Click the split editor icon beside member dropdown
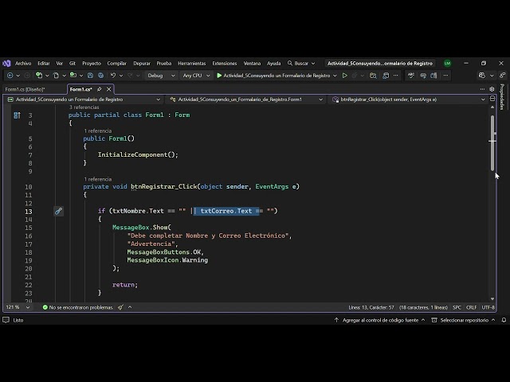Screen dimensions: 510x382 492,99
